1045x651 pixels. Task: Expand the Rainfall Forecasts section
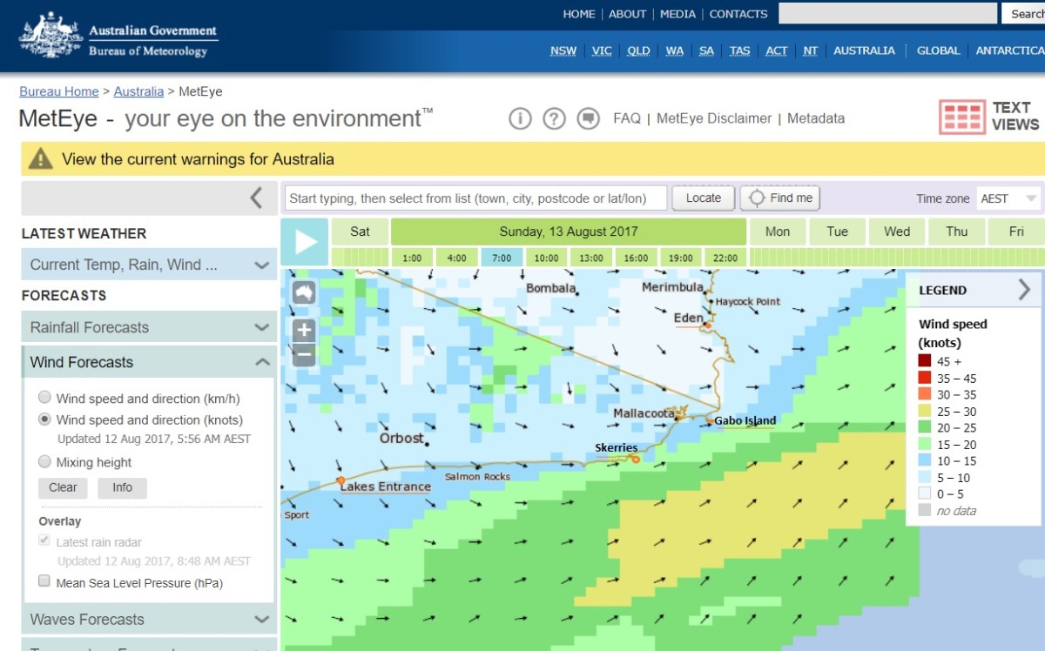click(149, 328)
